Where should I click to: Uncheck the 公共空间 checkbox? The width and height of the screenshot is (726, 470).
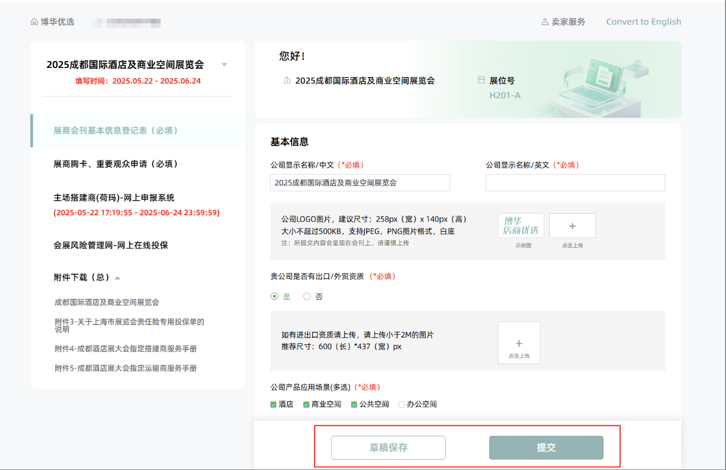tap(354, 404)
